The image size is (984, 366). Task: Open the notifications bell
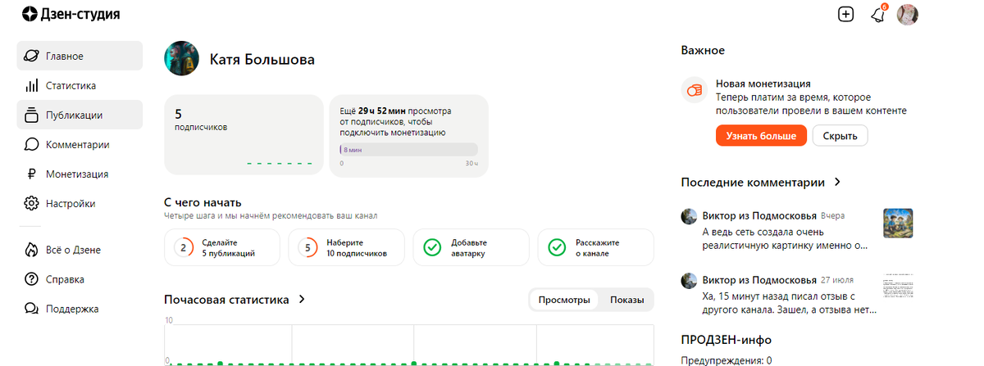coord(877,15)
